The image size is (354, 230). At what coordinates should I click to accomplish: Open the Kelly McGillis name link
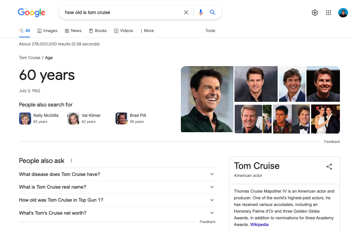[46, 116]
